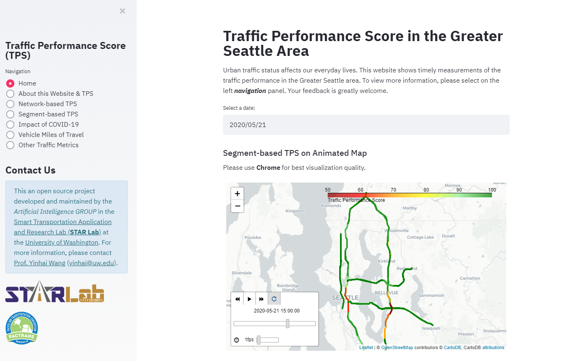Select the Network-based TPS radio option
The height and width of the screenshot is (361, 586).
(10, 104)
